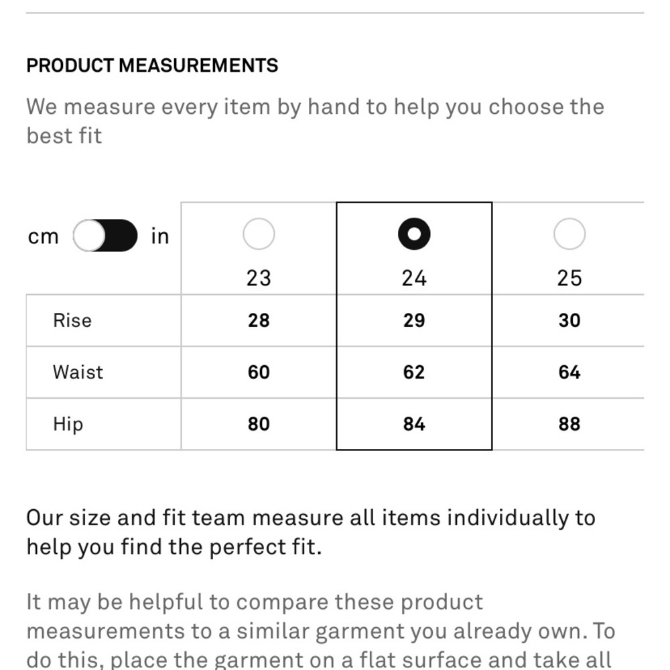Click the Hip value 88 cell
This screenshot has width=670, height=670.
tap(569, 424)
